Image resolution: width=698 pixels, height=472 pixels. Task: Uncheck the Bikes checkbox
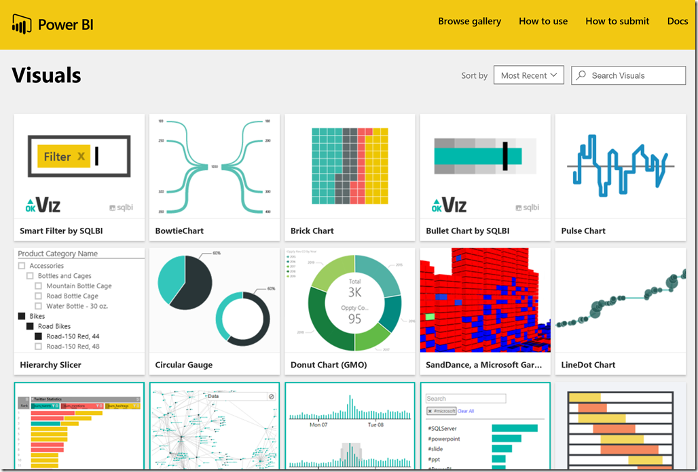[22, 316]
